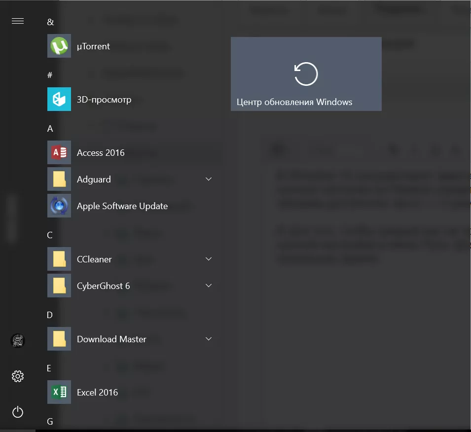Expand the Download Master folder chevron
471x432 pixels.
tap(209, 339)
